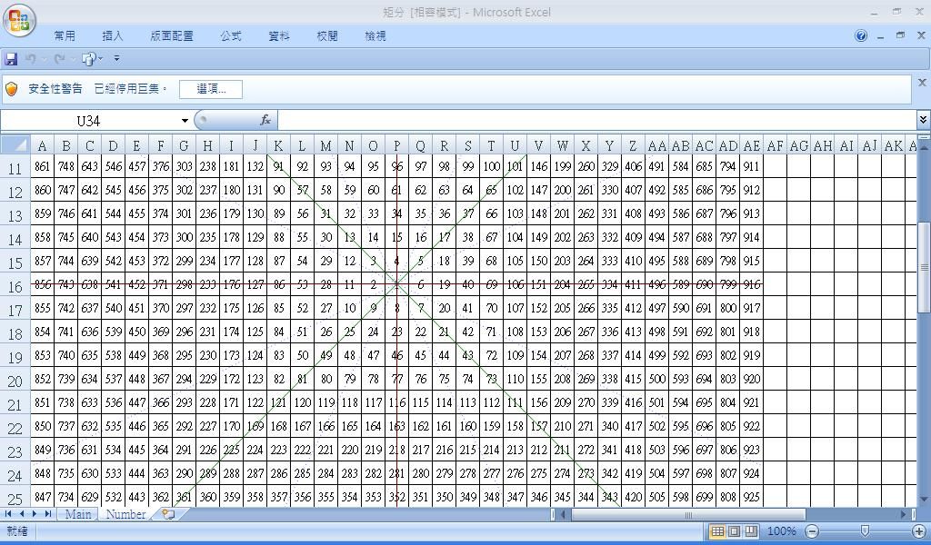Image resolution: width=931 pixels, height=545 pixels.
Task: Click the cell containing 640
Action: pyautogui.click(x=90, y=237)
